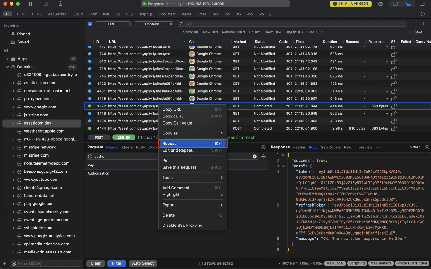Open the Request panel options circle icon
The image size is (431, 269).
[263, 147]
